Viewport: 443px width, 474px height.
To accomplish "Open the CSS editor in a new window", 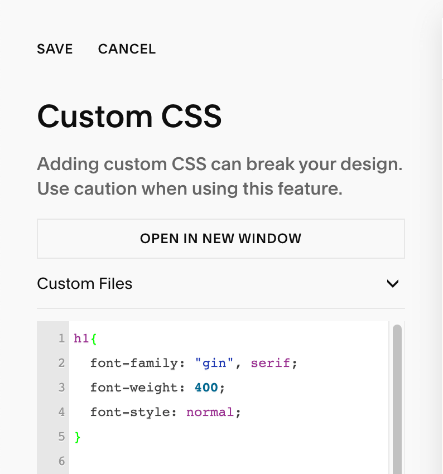I will tap(221, 239).
